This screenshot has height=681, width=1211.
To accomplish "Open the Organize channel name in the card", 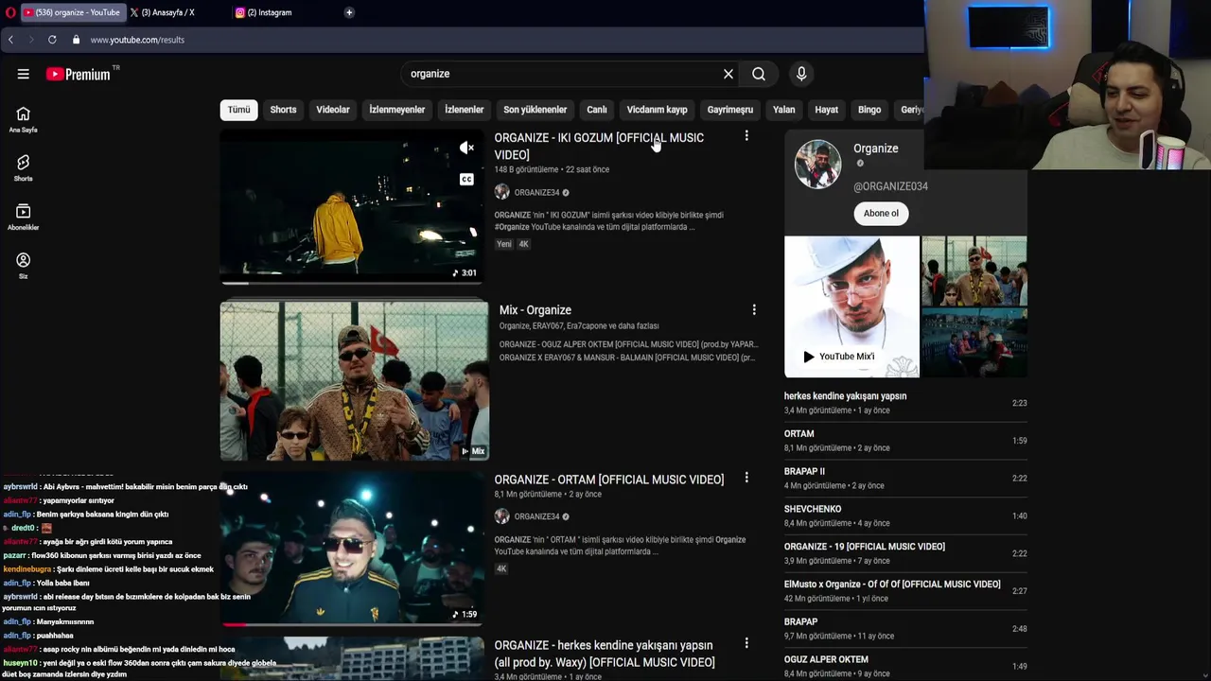I will (x=876, y=148).
